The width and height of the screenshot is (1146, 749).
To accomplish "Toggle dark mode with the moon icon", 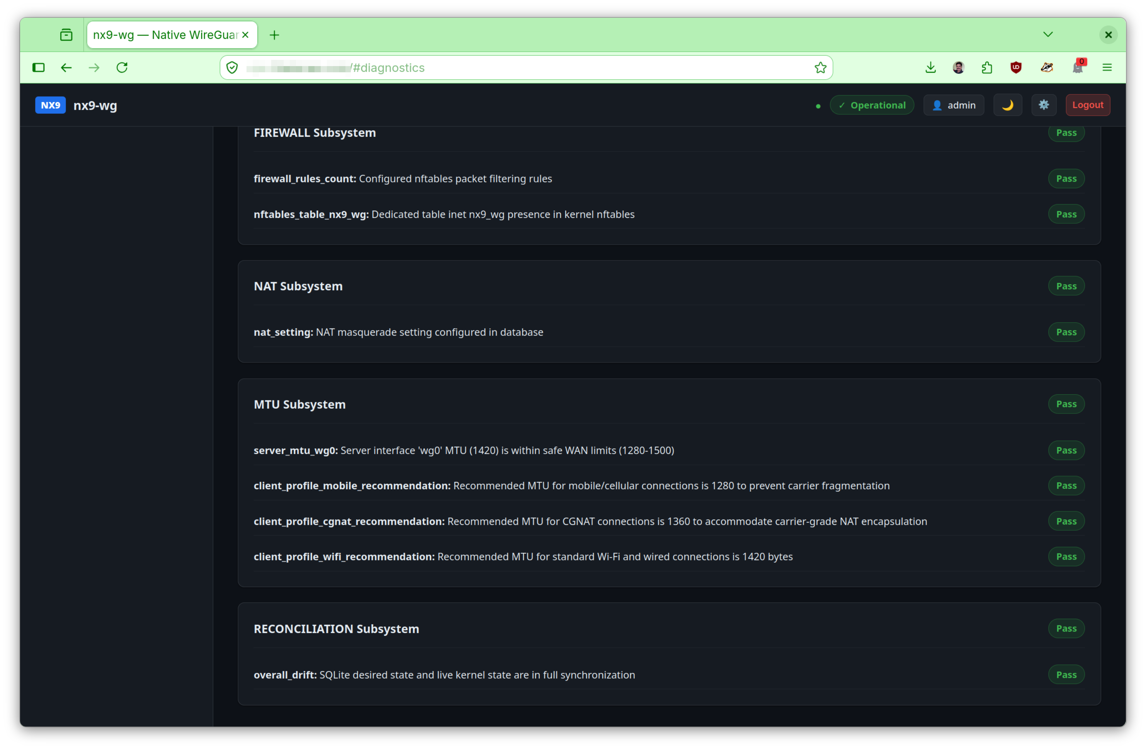I will 1007,105.
